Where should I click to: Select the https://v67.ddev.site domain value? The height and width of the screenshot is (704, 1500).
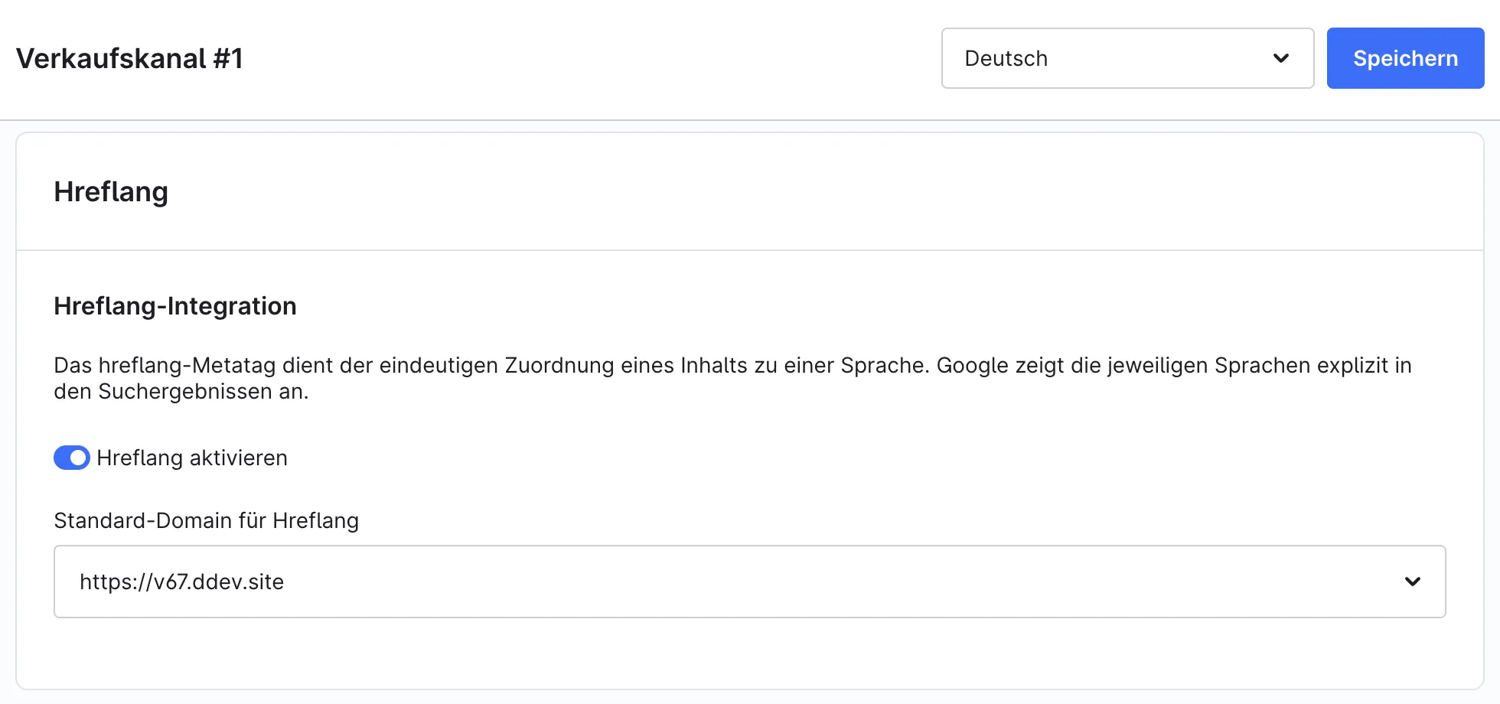click(181, 582)
